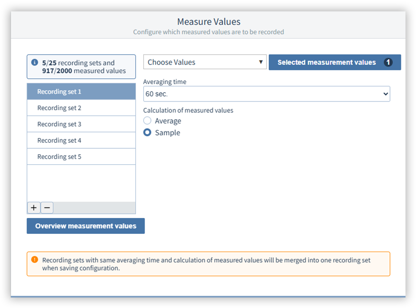Open Recording set 4
Image resolution: width=416 pixels, height=308 pixels.
coord(81,141)
